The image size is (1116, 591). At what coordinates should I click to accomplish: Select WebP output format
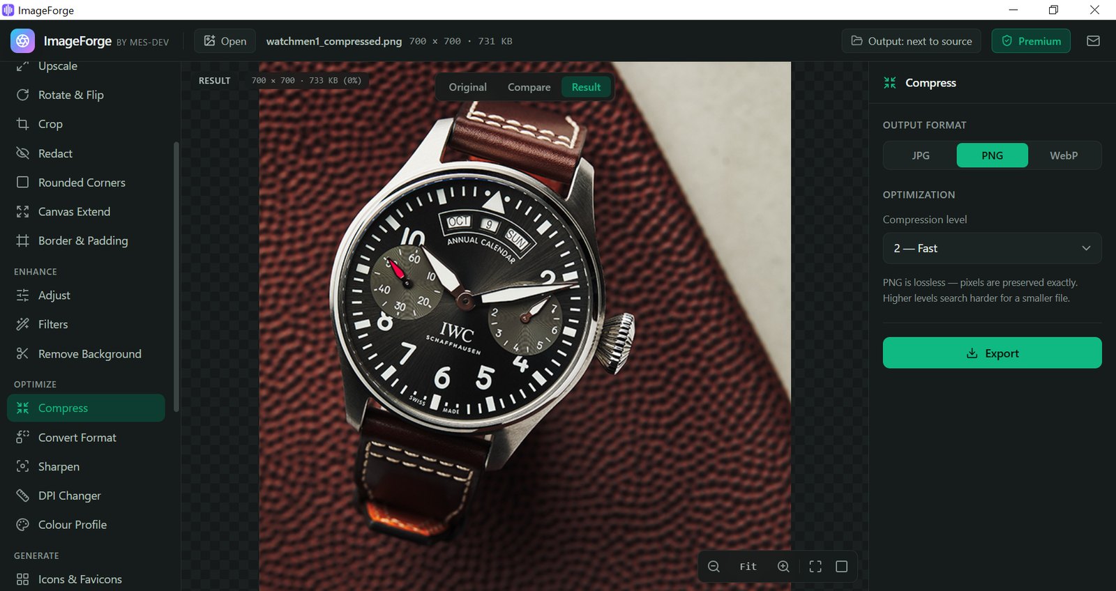click(x=1064, y=155)
